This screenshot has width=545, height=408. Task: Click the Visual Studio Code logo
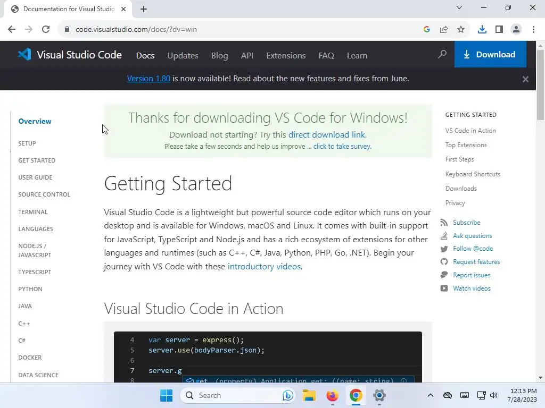[70, 55]
